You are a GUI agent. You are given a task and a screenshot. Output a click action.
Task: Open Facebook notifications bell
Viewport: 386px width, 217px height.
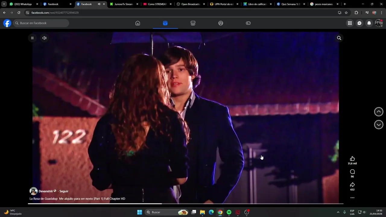369,23
